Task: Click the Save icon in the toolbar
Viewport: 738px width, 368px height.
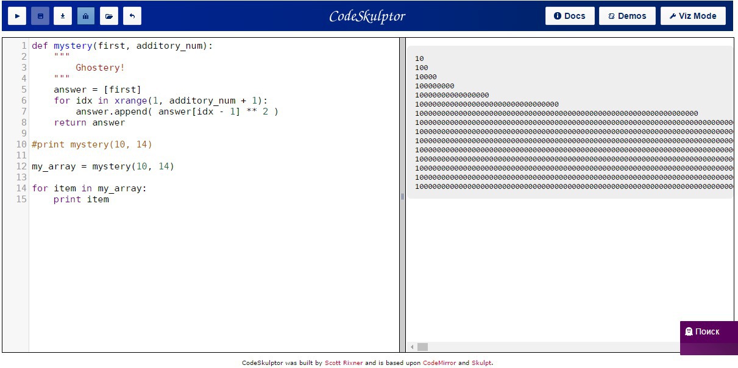Action: [40, 16]
